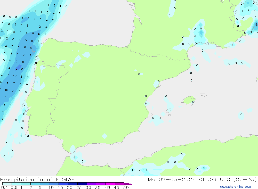This screenshot has height=189, width=258.
Task: Select the '20' legend scale label
Action: (x=70, y=187)
